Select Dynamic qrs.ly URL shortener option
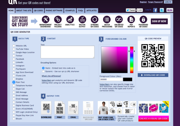Image resolution: width=180 pixels, height=126 pixels. click(43, 71)
